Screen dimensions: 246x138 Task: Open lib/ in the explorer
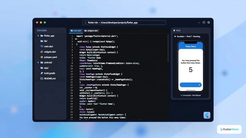[46, 41]
